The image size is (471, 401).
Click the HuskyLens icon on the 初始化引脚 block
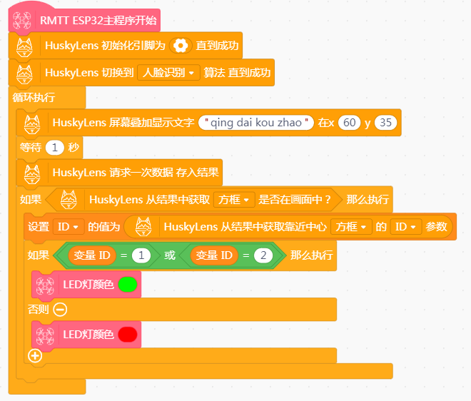pyautogui.click(x=24, y=48)
